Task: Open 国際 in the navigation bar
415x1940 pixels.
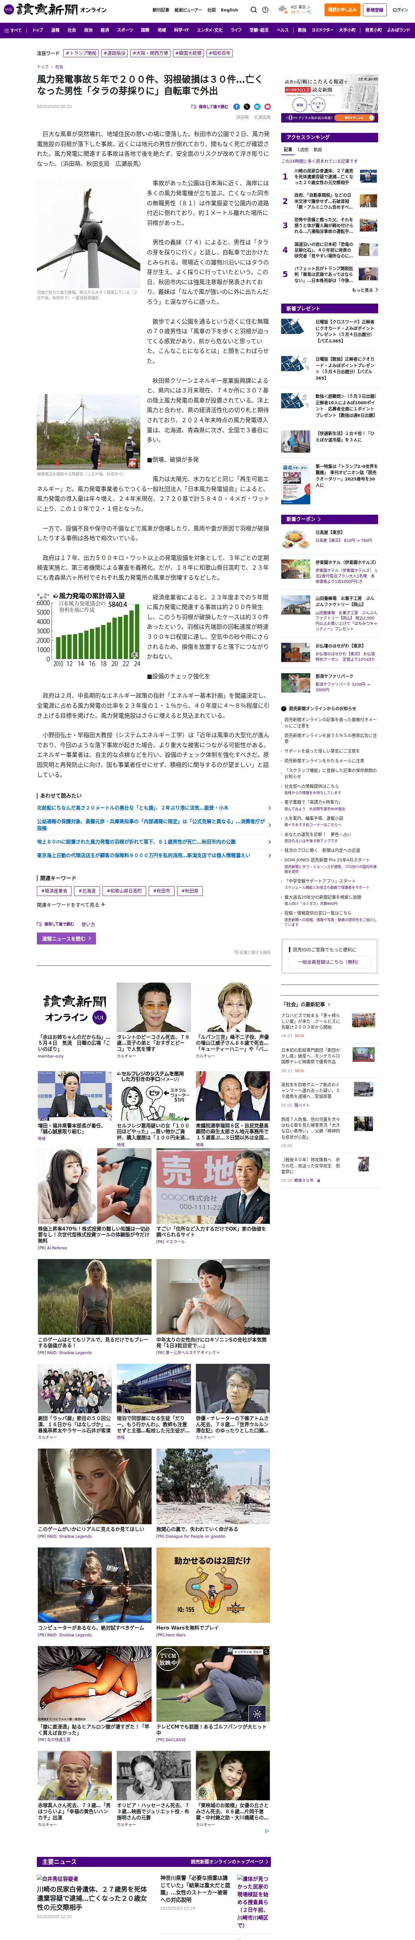Action: 145,30
